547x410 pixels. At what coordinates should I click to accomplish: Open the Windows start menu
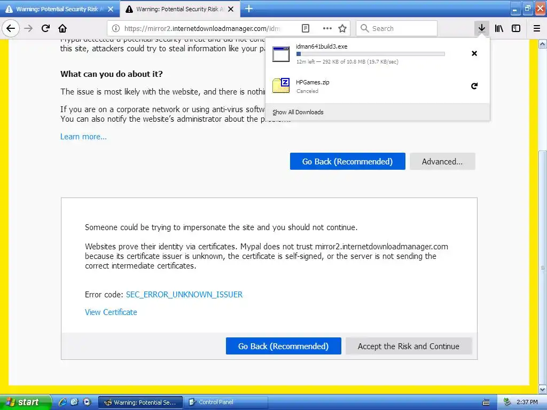(26, 402)
